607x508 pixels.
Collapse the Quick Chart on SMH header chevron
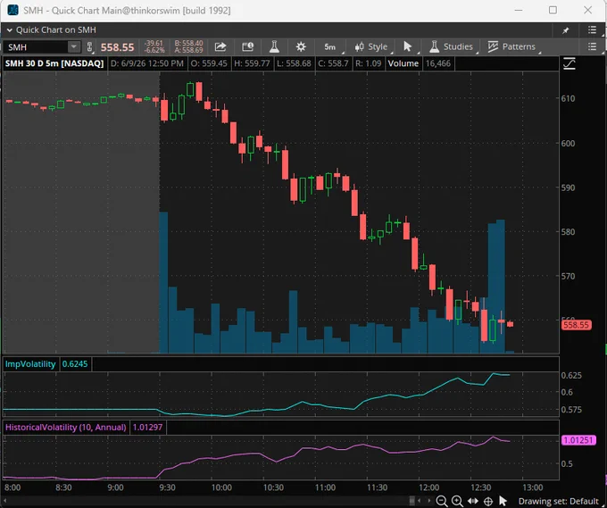tap(9, 30)
